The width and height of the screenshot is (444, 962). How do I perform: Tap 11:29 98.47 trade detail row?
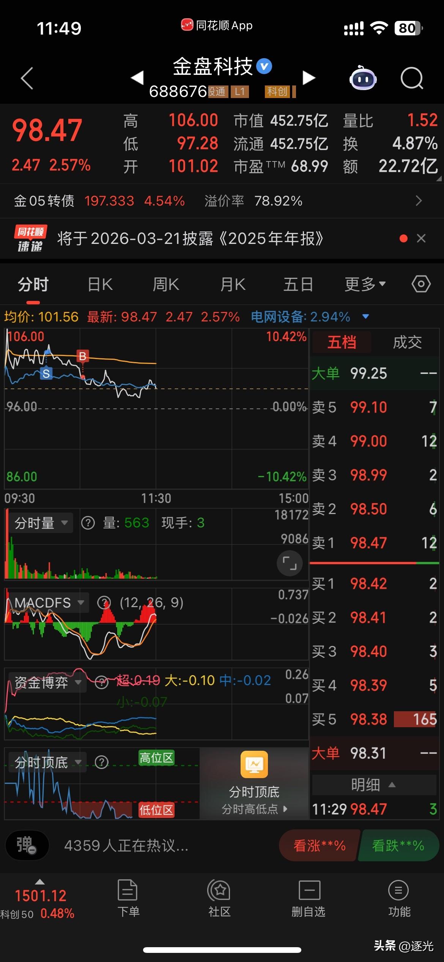[x=375, y=809]
